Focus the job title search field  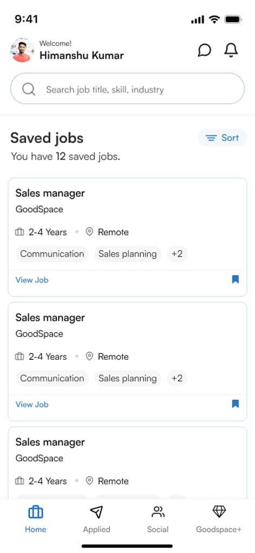128,88
